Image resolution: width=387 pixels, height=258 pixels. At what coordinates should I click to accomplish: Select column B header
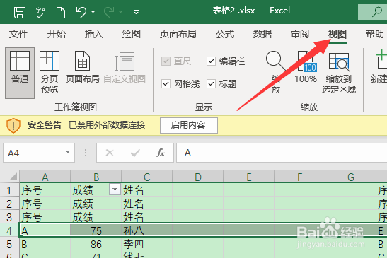pos(96,177)
